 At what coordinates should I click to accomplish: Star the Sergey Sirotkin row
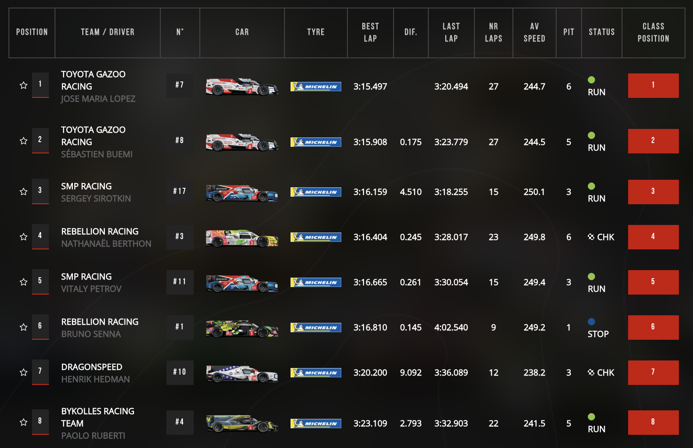[24, 192]
